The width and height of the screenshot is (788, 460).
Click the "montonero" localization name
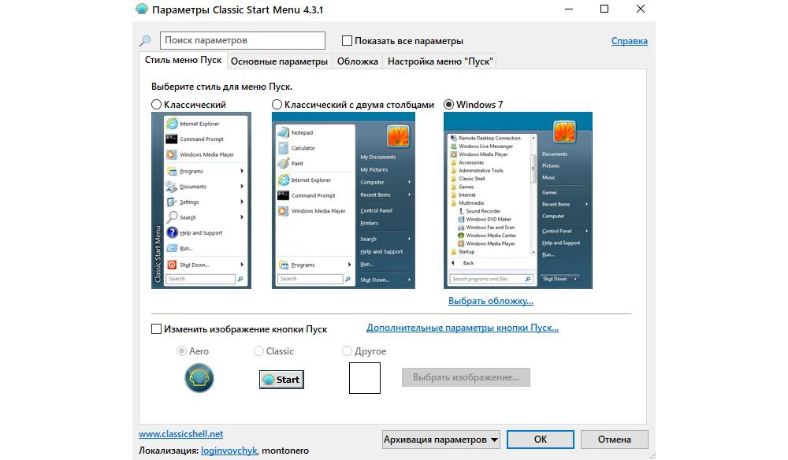click(x=285, y=451)
